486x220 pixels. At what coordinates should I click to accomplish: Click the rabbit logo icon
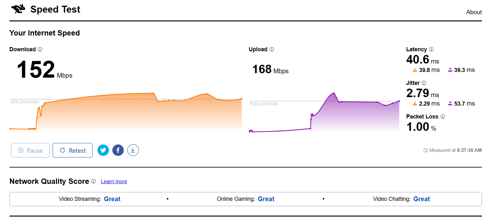(x=18, y=9)
